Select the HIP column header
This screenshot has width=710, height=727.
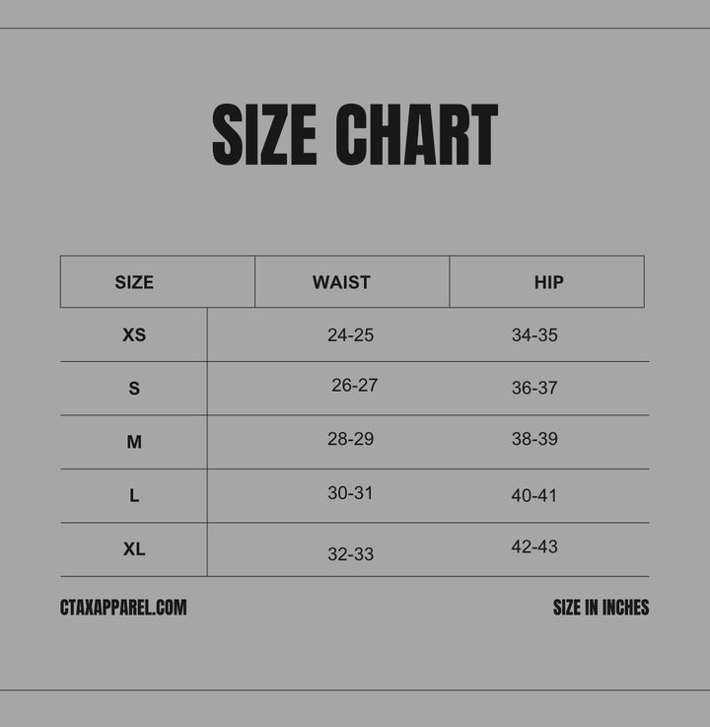pos(548,282)
